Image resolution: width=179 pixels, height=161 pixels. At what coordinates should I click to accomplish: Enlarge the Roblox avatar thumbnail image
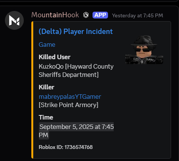[x=144, y=50]
